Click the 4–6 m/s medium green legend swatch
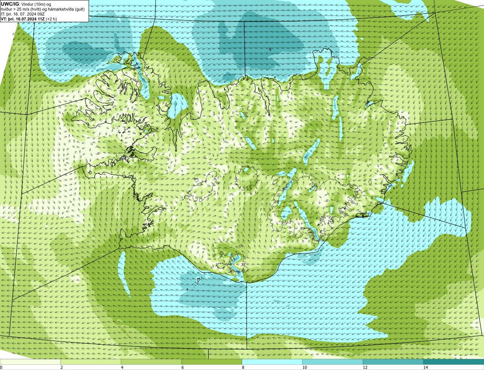 151,362
